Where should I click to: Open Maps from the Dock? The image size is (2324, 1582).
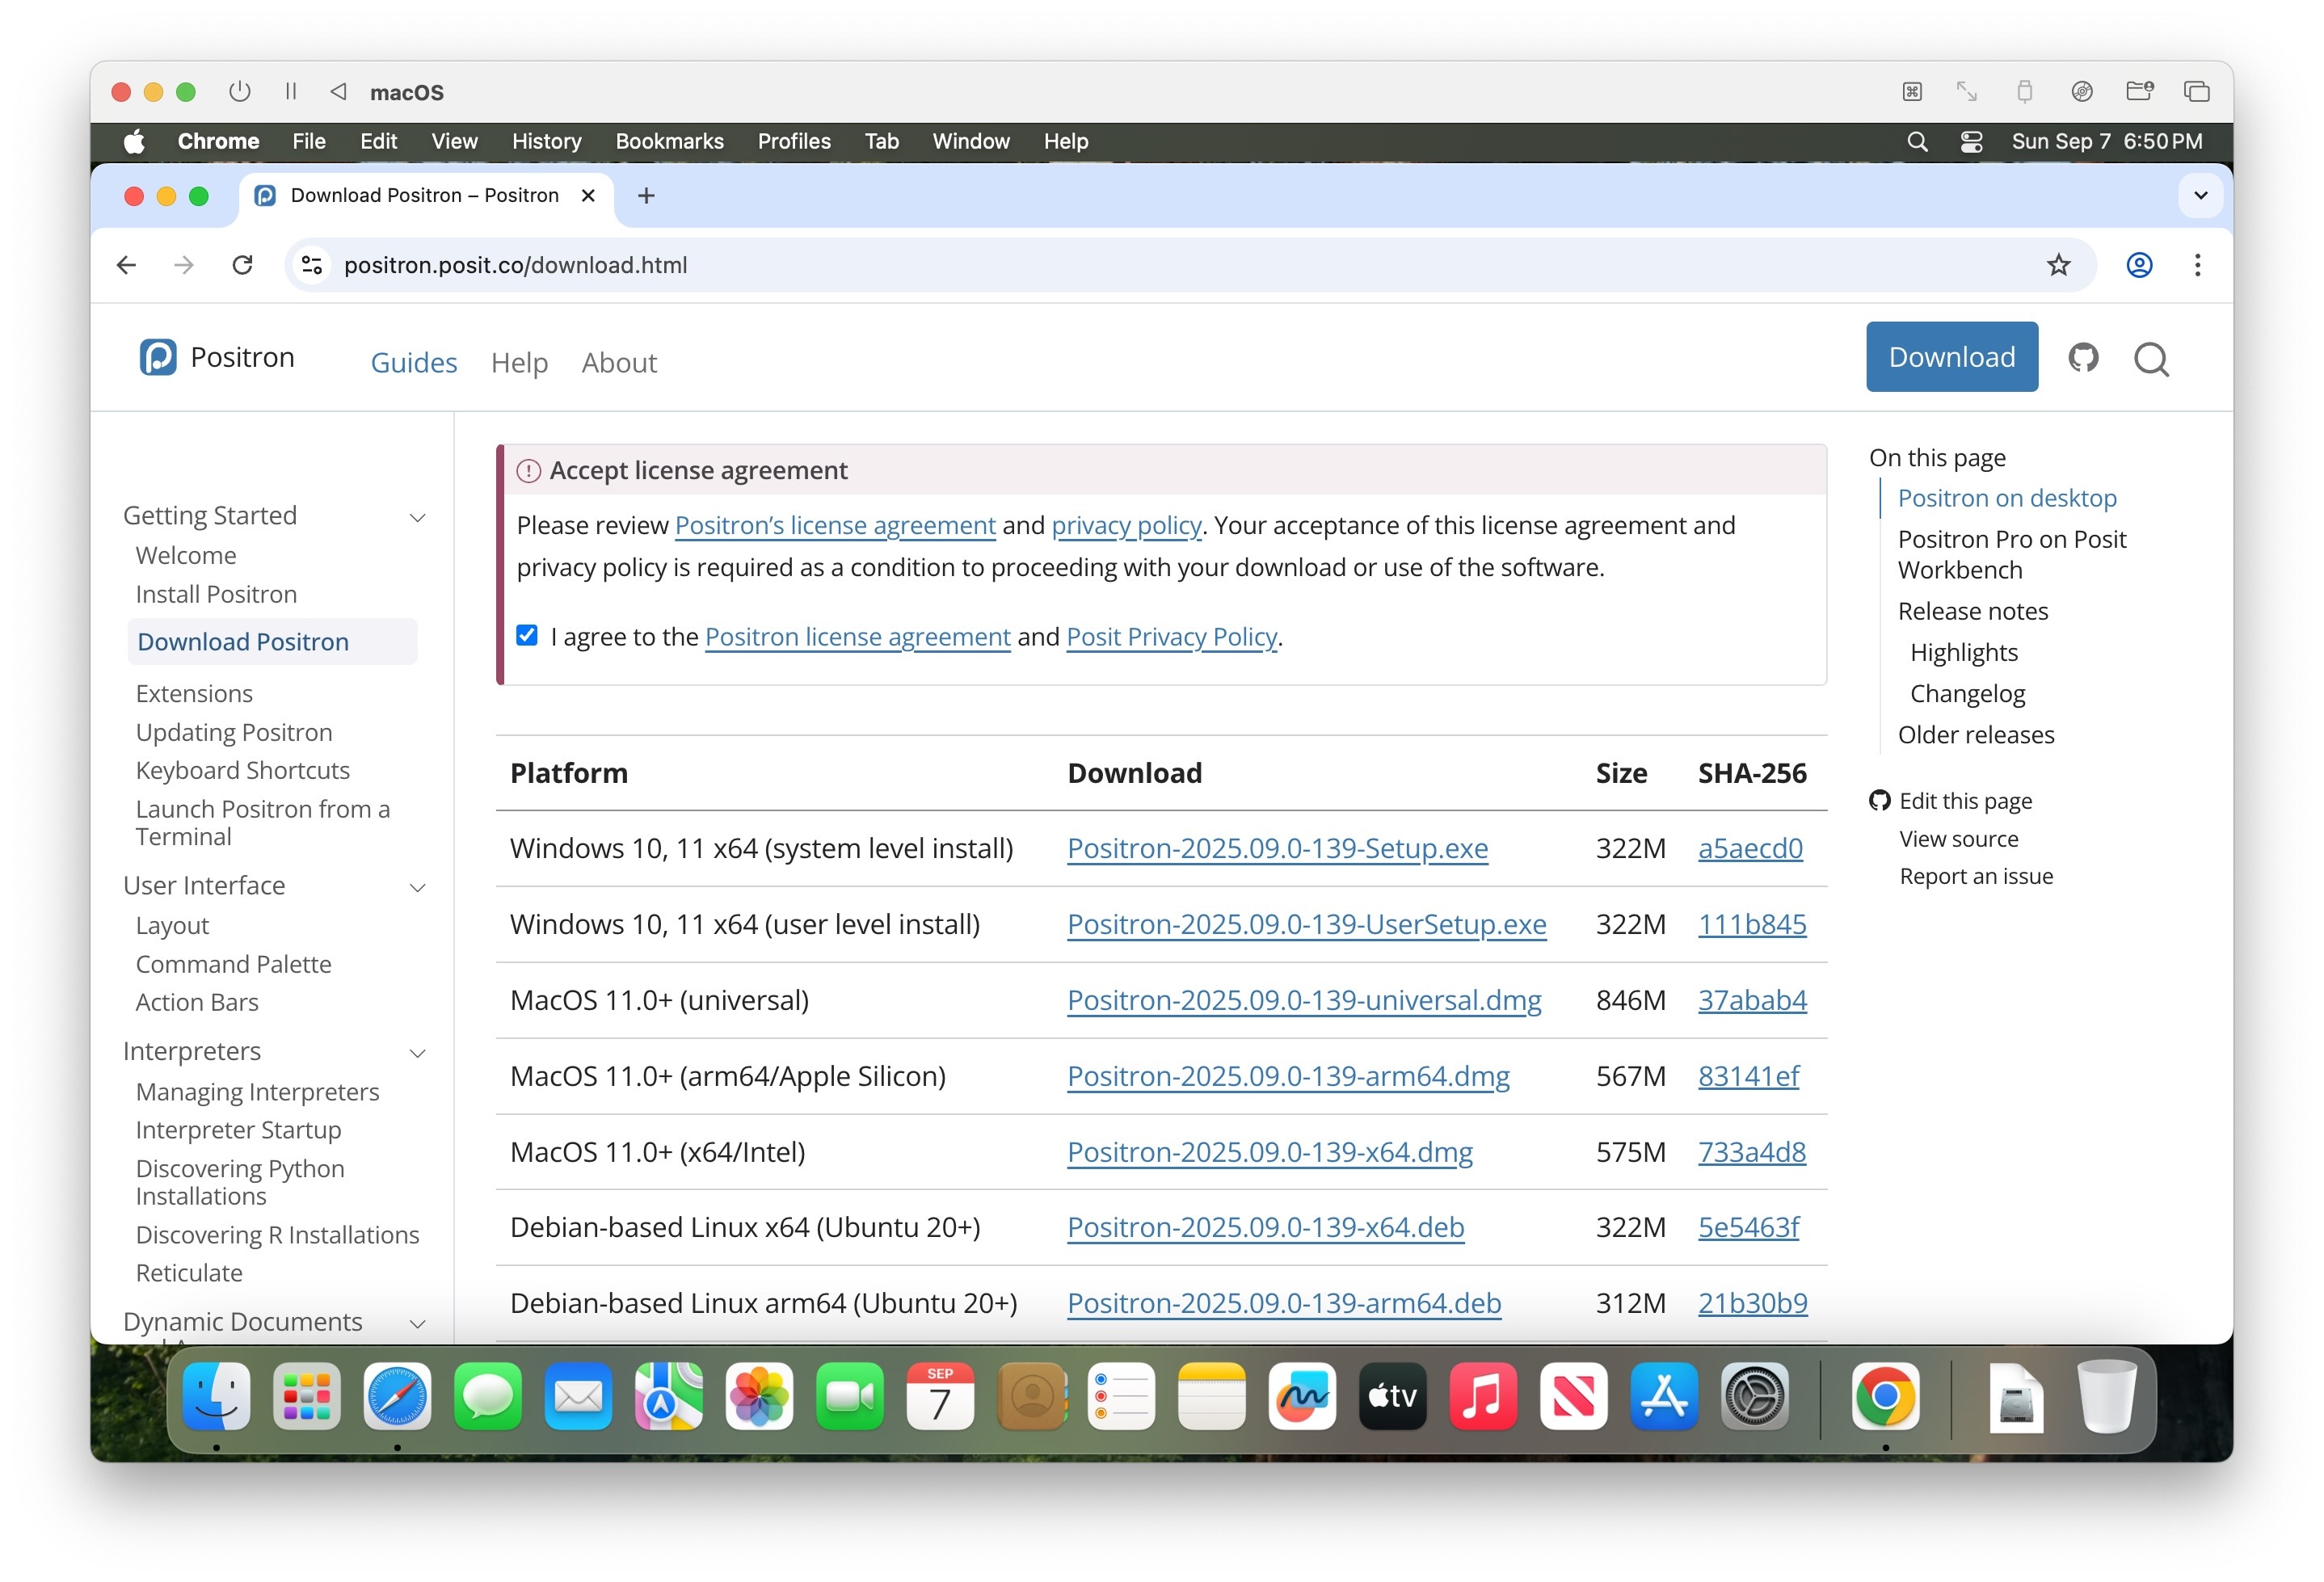[x=669, y=1396]
